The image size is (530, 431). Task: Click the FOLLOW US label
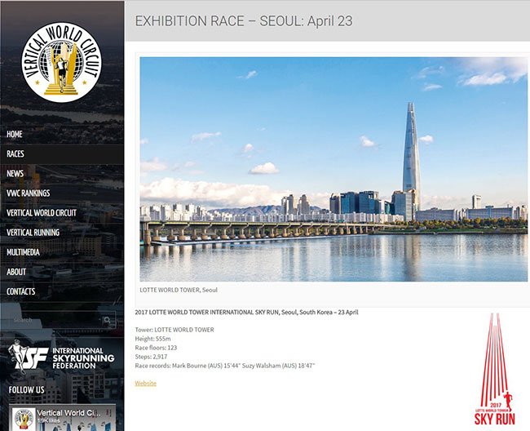[x=26, y=390]
